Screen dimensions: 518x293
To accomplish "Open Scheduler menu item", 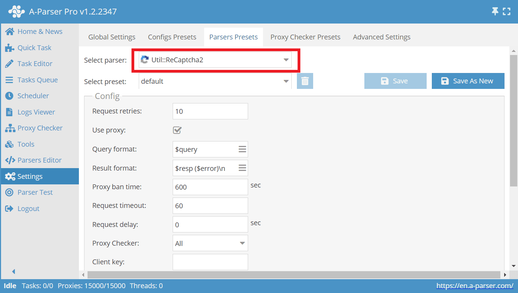I will point(40,96).
